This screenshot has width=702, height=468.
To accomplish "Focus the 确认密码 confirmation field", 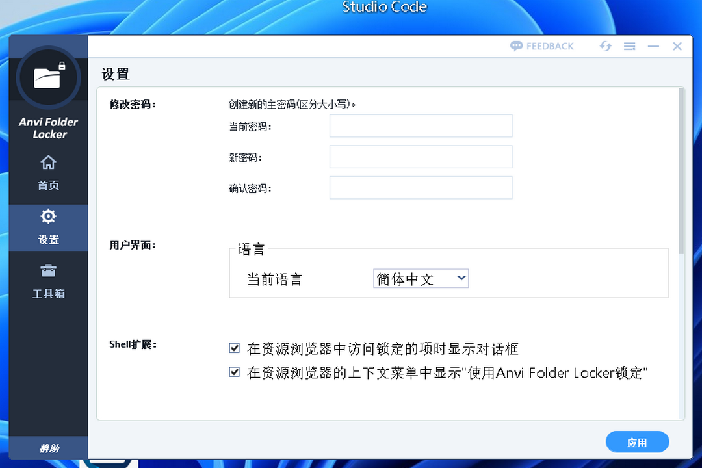I will (420, 187).
